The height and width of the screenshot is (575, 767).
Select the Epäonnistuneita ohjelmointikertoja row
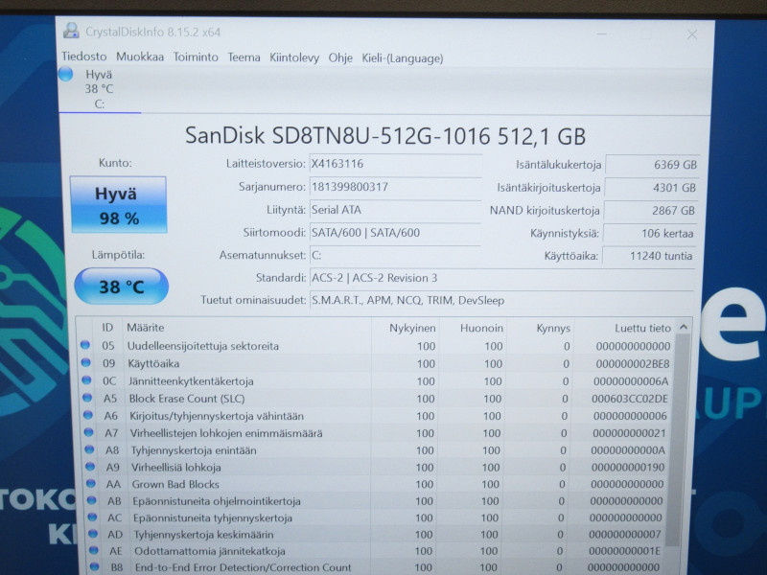pos(376,501)
